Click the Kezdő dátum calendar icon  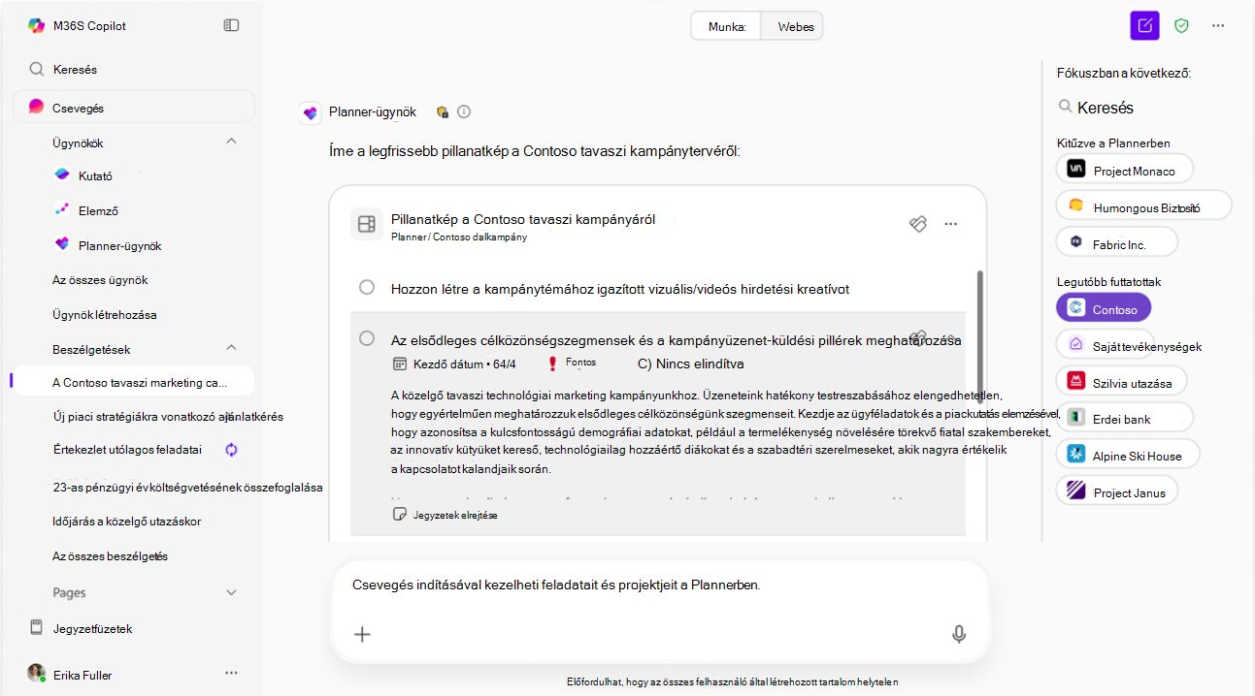[399, 364]
